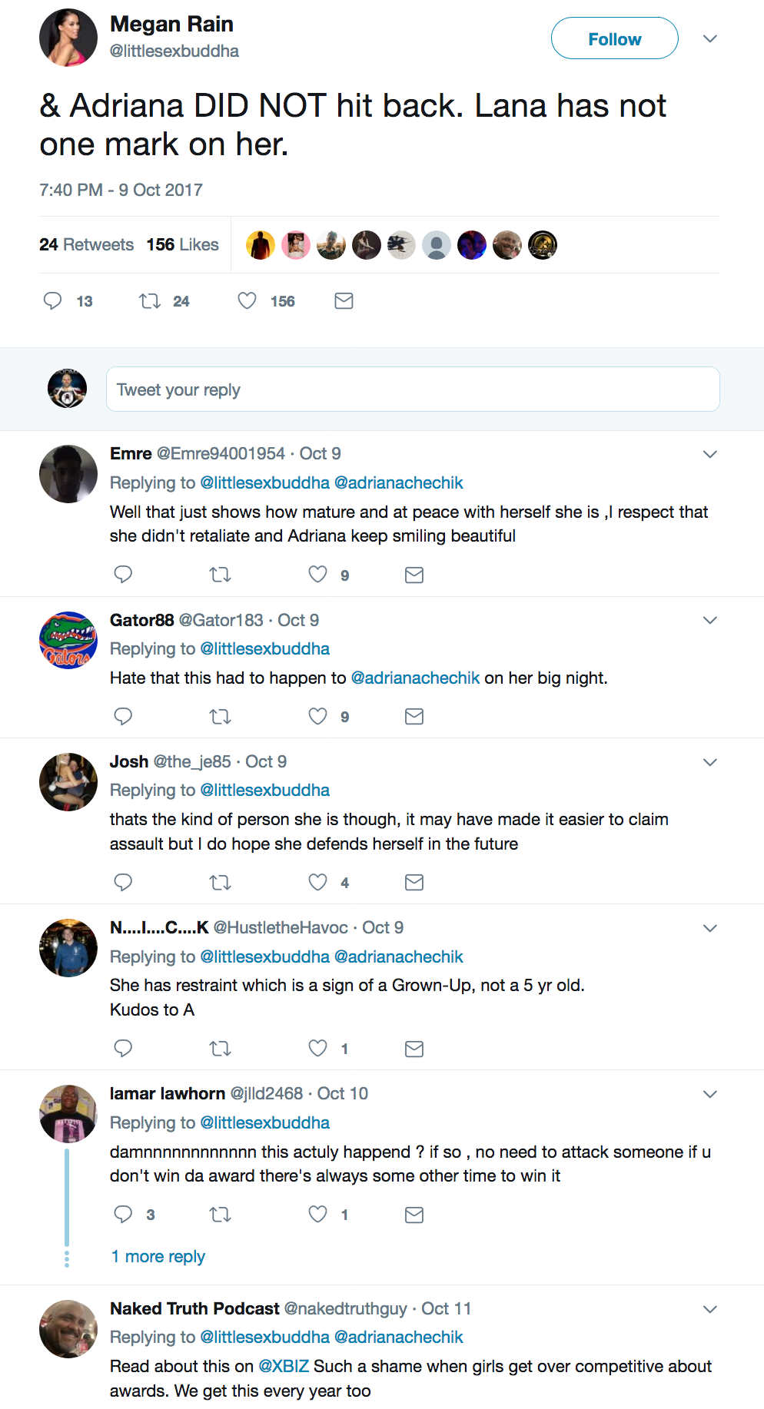The height and width of the screenshot is (1409, 764).
Task: Send main tweet via direct message envelope
Action: [344, 301]
